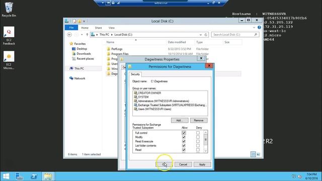This screenshot has width=322, height=181.
Task: Click the speaker icon in system tray
Action: 300,176
